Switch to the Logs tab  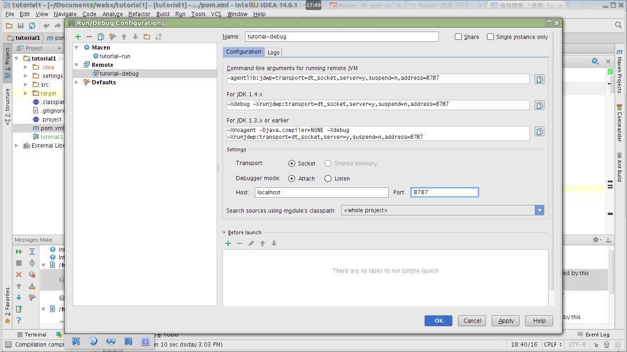point(273,52)
